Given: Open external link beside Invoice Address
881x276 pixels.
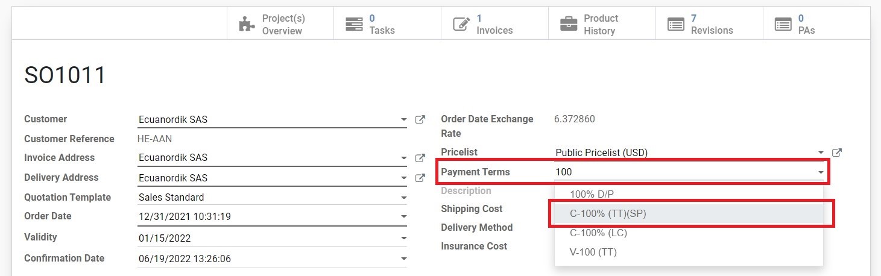Looking at the screenshot, I should (x=420, y=158).
